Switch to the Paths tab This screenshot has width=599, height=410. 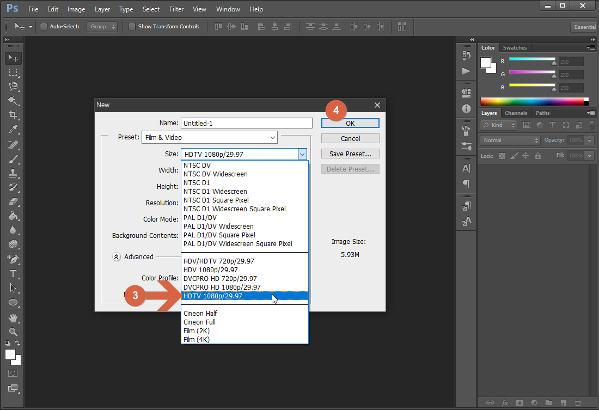click(x=542, y=113)
